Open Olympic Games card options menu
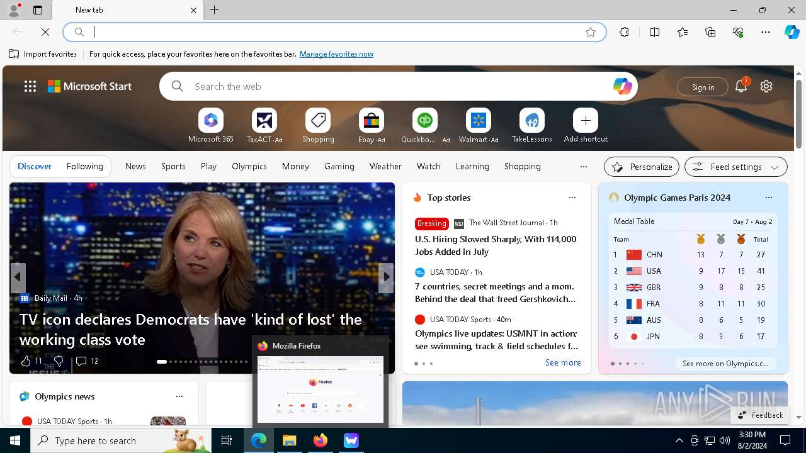This screenshot has width=806, height=453. pos(768,198)
